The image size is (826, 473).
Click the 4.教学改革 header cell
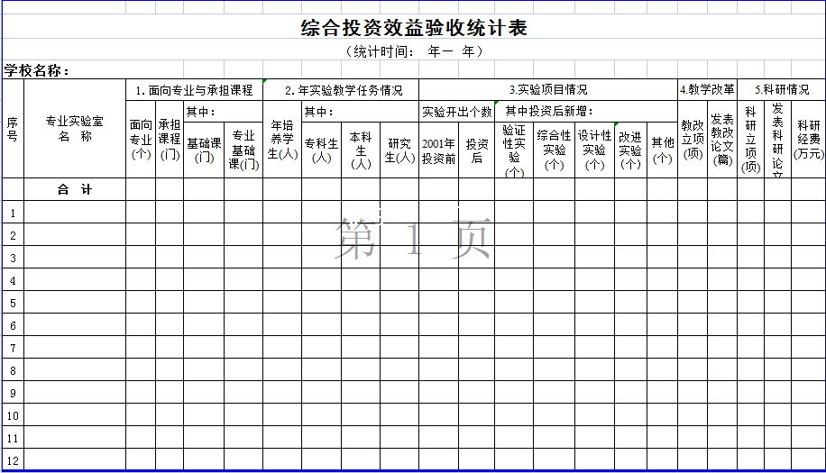[707, 90]
